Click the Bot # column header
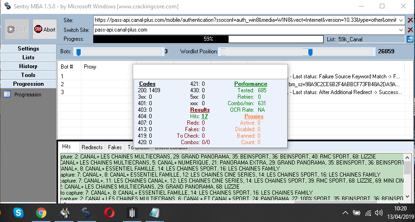This screenshot has height=222, width=415. (67, 67)
